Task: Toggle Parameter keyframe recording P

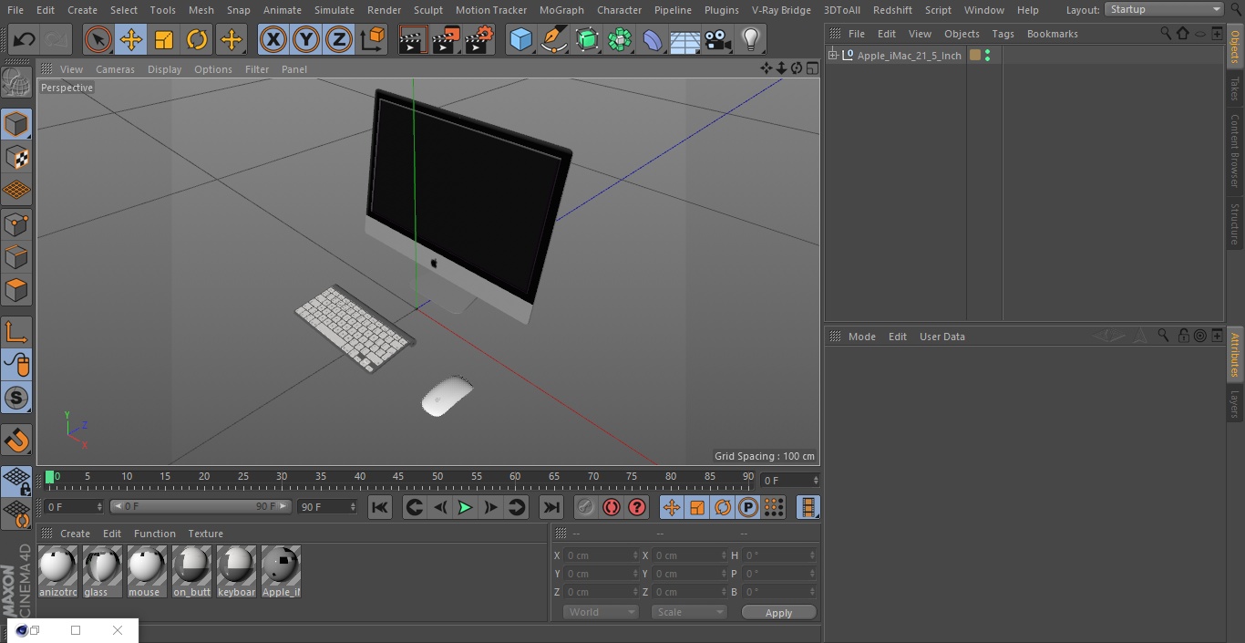Action: coord(747,507)
